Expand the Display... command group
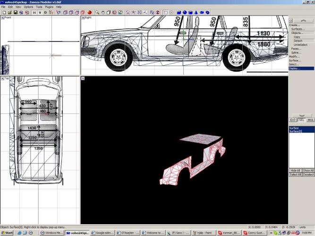Image resolution: width=315 pixels, height=236 pixels. (x=295, y=68)
